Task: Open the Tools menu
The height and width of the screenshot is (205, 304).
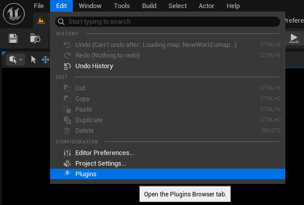Action: pyautogui.click(x=121, y=6)
